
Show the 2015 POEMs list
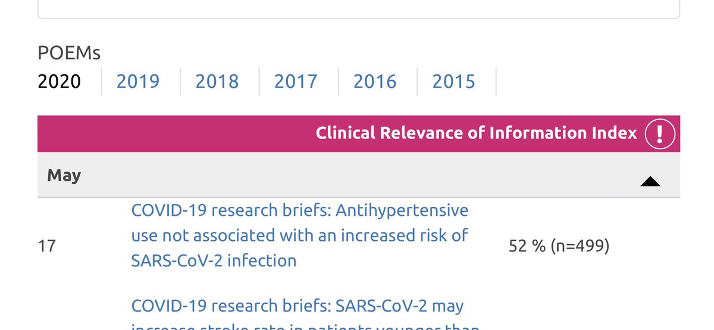454,81
